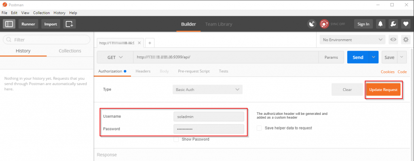Focus the Username input field

(209, 117)
